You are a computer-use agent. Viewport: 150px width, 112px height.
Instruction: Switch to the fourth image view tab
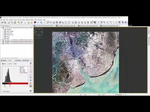coord(110,26)
